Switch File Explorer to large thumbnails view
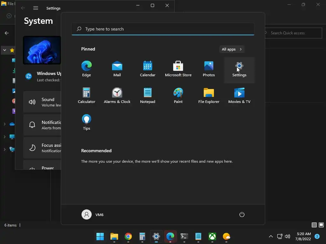 click(321, 225)
